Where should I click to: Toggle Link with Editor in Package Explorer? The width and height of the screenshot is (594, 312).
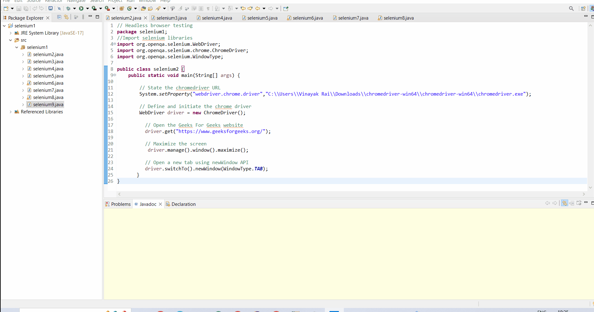coord(66,17)
